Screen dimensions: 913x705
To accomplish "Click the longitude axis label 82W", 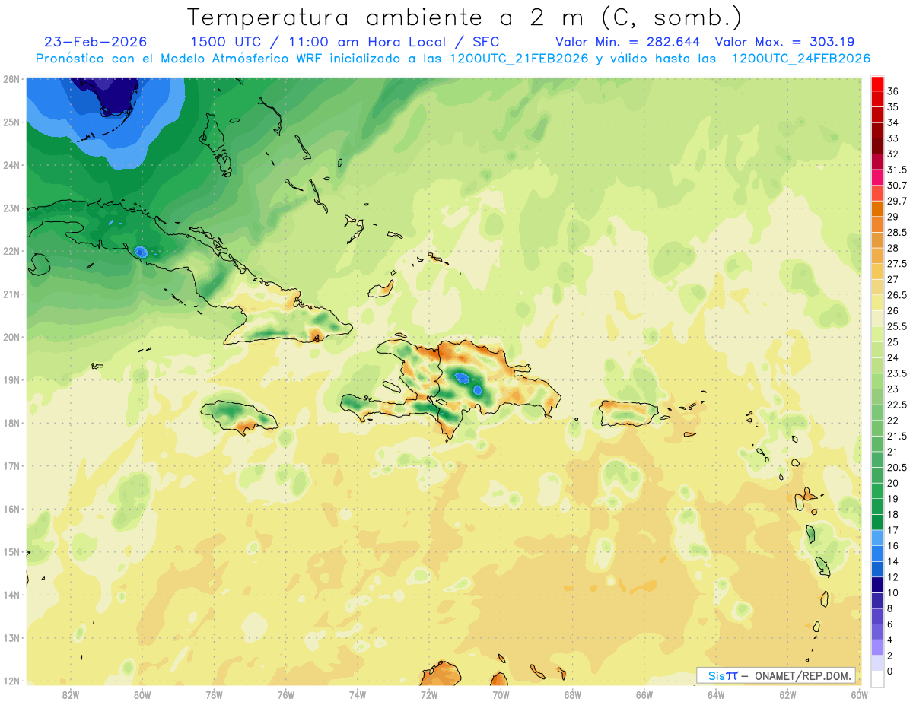I will (71, 694).
